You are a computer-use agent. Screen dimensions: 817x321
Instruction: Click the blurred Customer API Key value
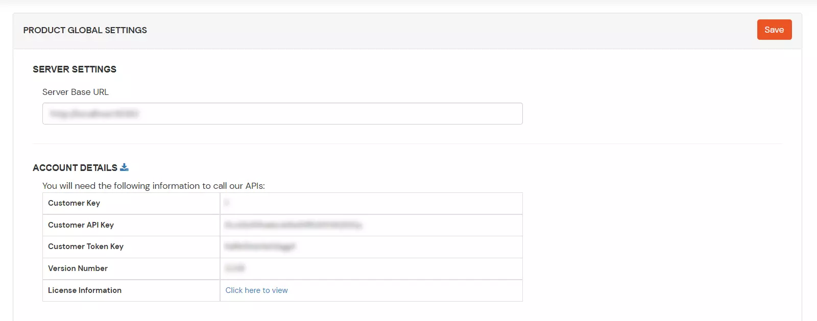coord(293,225)
